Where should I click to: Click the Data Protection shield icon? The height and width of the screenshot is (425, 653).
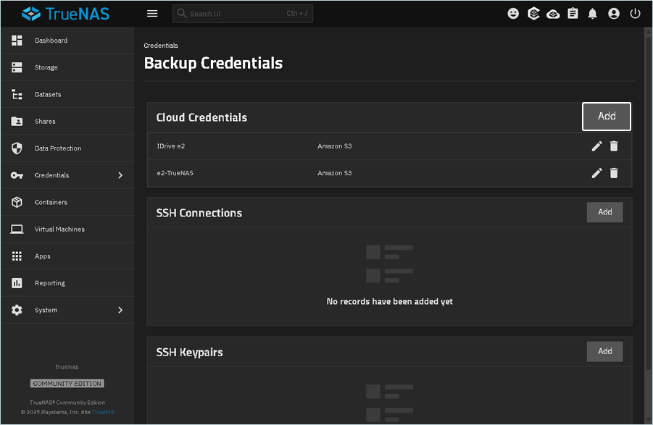pos(17,148)
